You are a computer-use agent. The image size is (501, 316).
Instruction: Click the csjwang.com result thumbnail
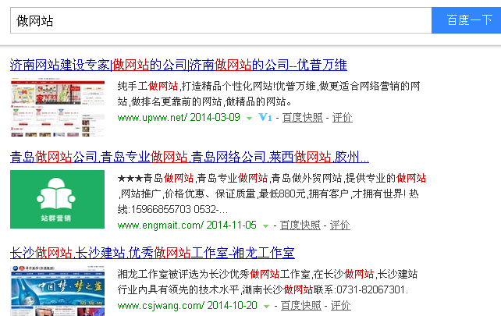coord(57,290)
